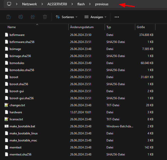
Task: Navigate to the flash breadcrumb folder
Action: 81,4
